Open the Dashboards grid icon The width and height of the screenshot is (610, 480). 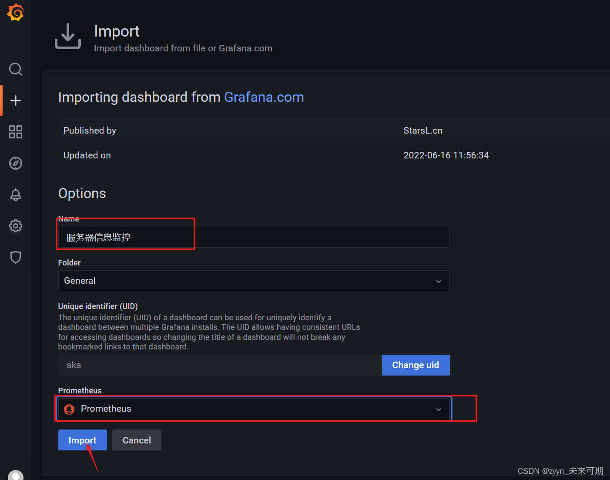pos(16,132)
